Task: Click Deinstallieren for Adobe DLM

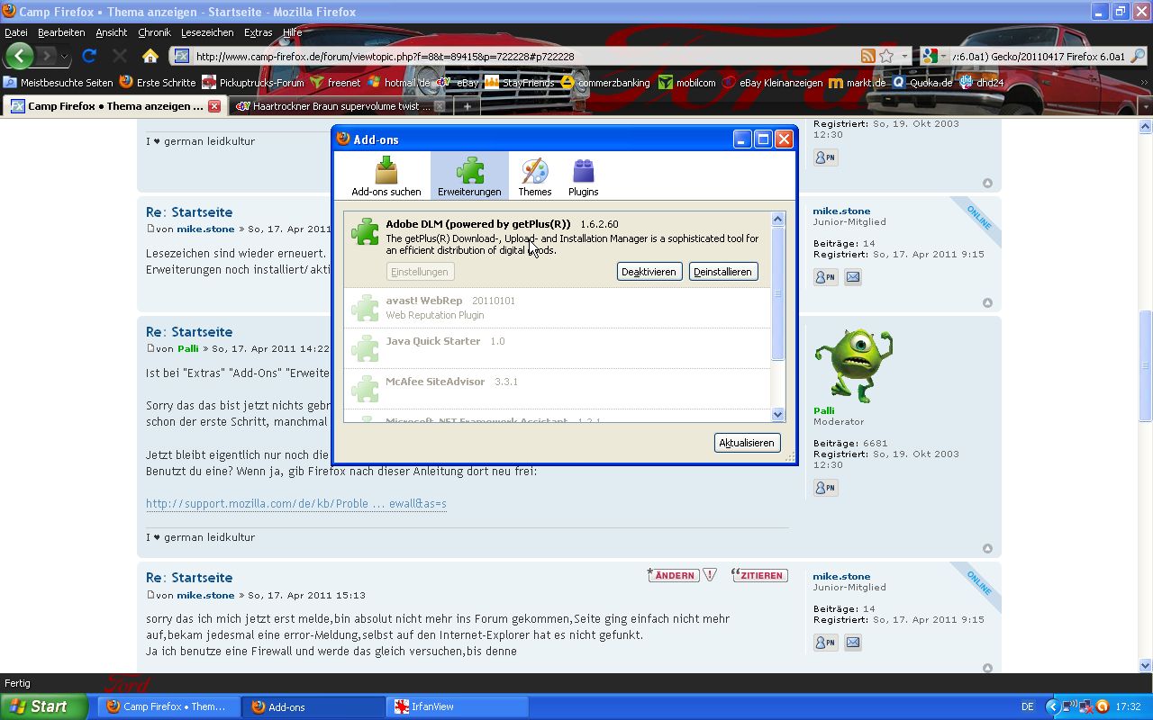Action: click(x=722, y=272)
